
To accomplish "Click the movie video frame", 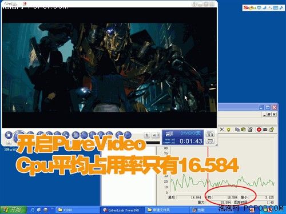I will [109, 67].
